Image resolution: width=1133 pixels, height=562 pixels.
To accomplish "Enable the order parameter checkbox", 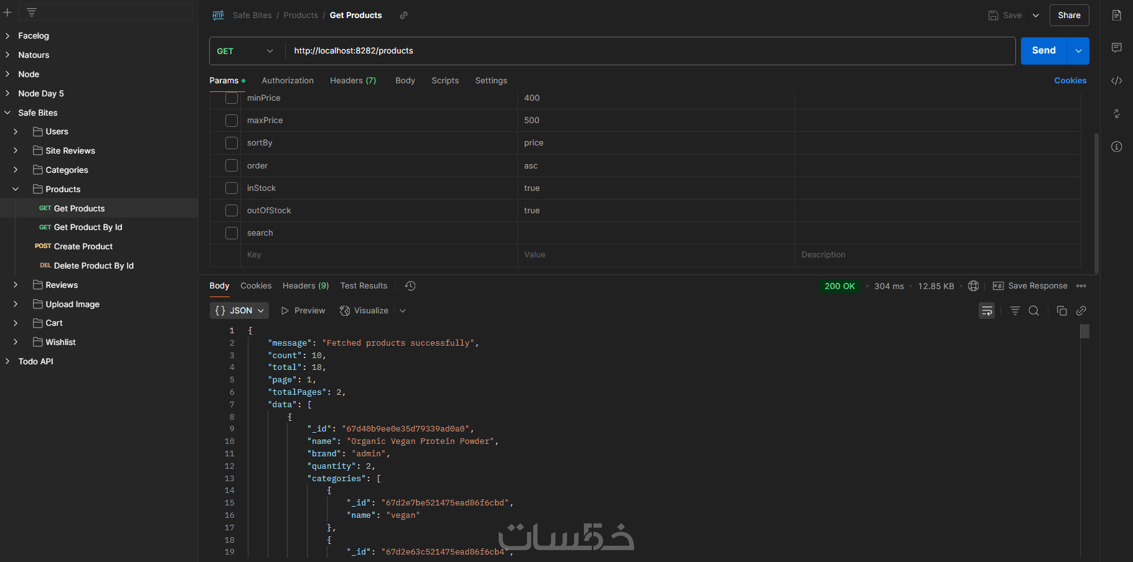I will point(232,165).
